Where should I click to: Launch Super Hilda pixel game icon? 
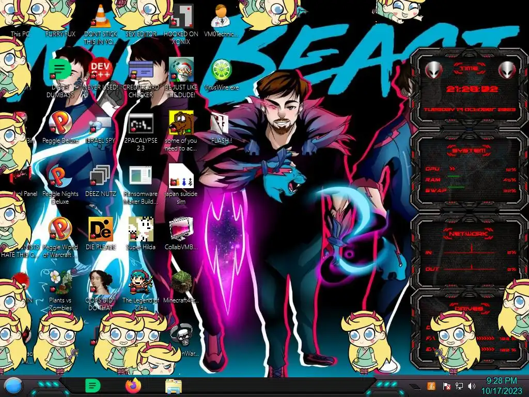[x=141, y=229]
